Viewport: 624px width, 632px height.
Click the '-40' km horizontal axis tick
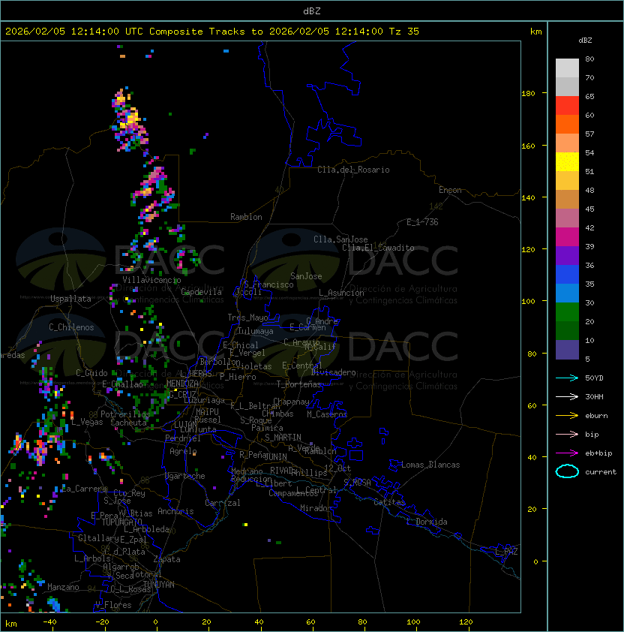[50, 622]
